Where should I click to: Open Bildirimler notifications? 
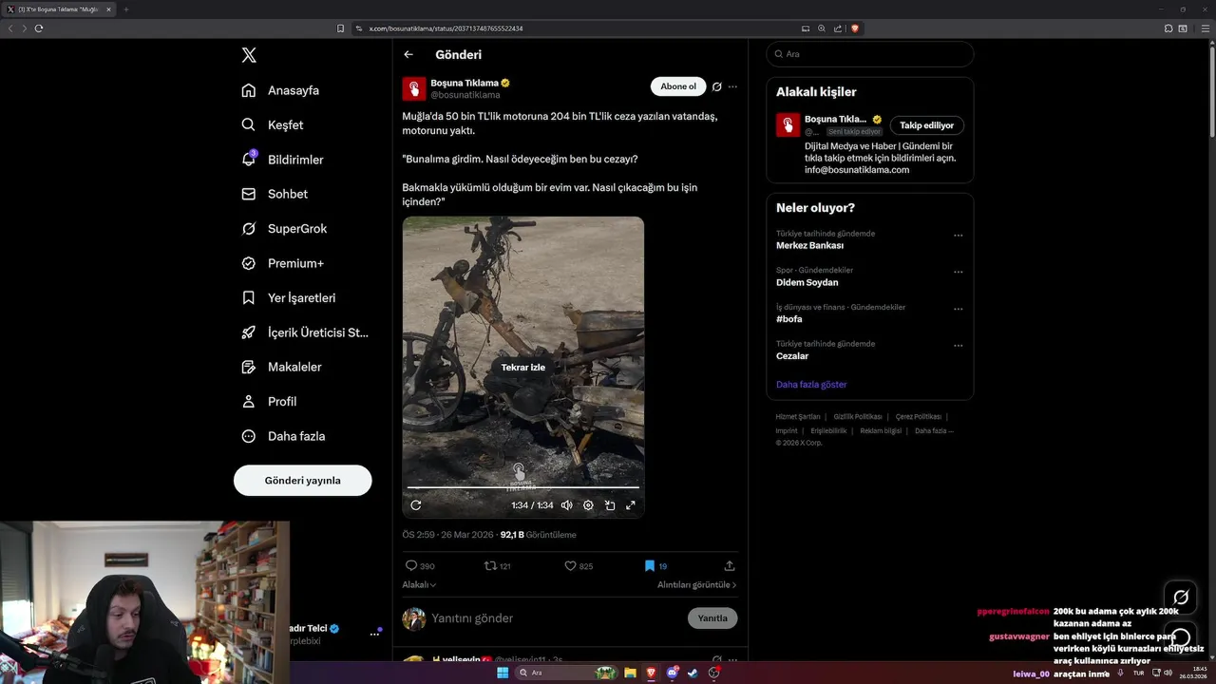point(282,160)
